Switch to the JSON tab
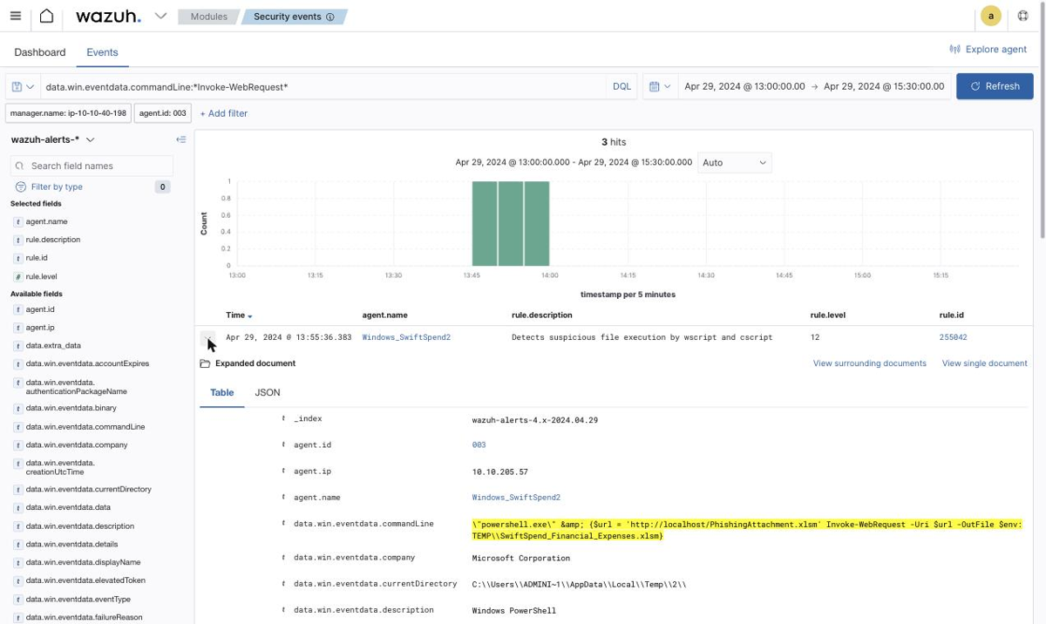The image size is (1046, 624). (268, 393)
